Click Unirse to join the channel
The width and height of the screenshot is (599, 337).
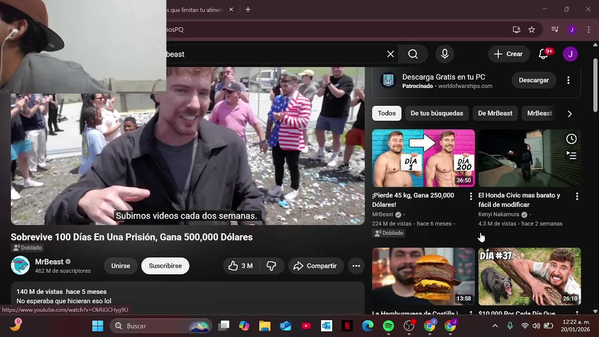[121, 266]
